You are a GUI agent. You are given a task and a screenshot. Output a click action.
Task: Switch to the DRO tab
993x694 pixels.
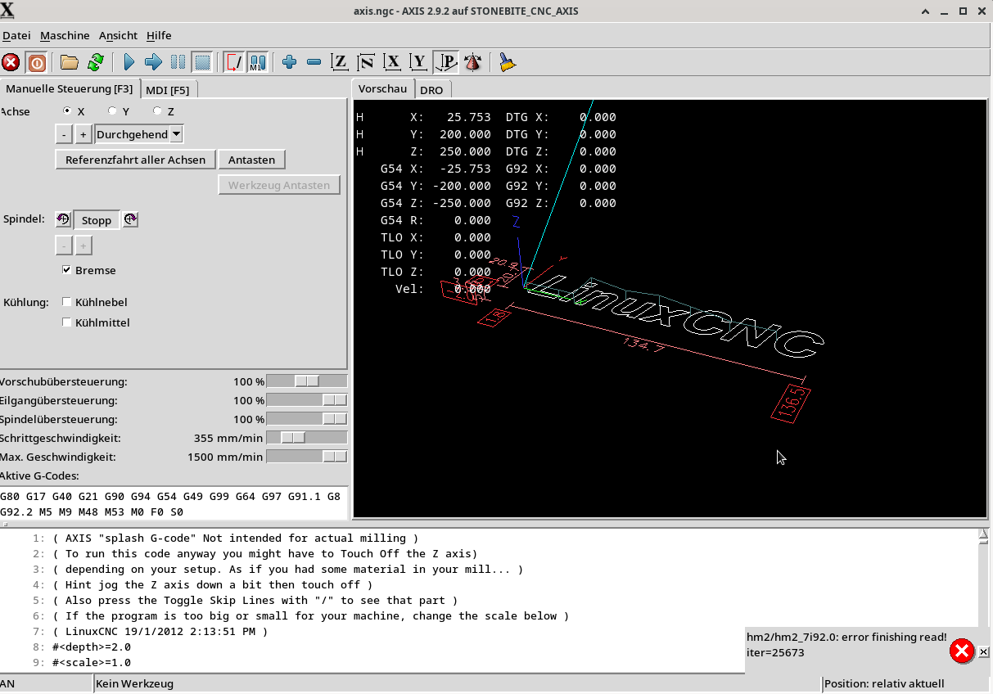click(431, 90)
